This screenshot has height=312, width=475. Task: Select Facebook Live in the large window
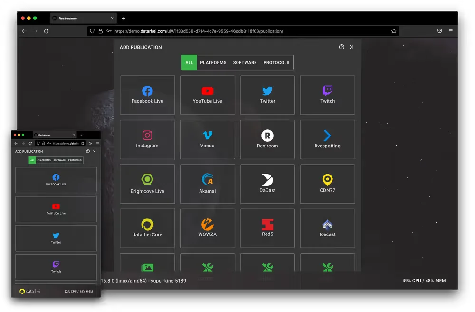147,95
